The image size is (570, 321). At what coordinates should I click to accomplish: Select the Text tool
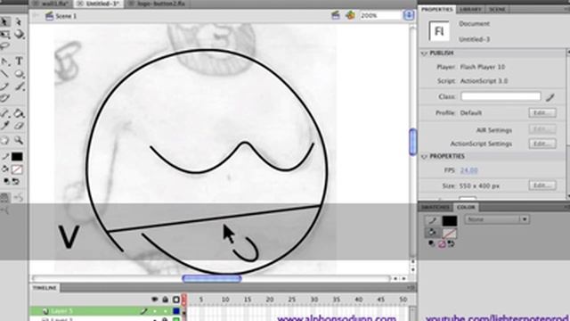point(19,62)
